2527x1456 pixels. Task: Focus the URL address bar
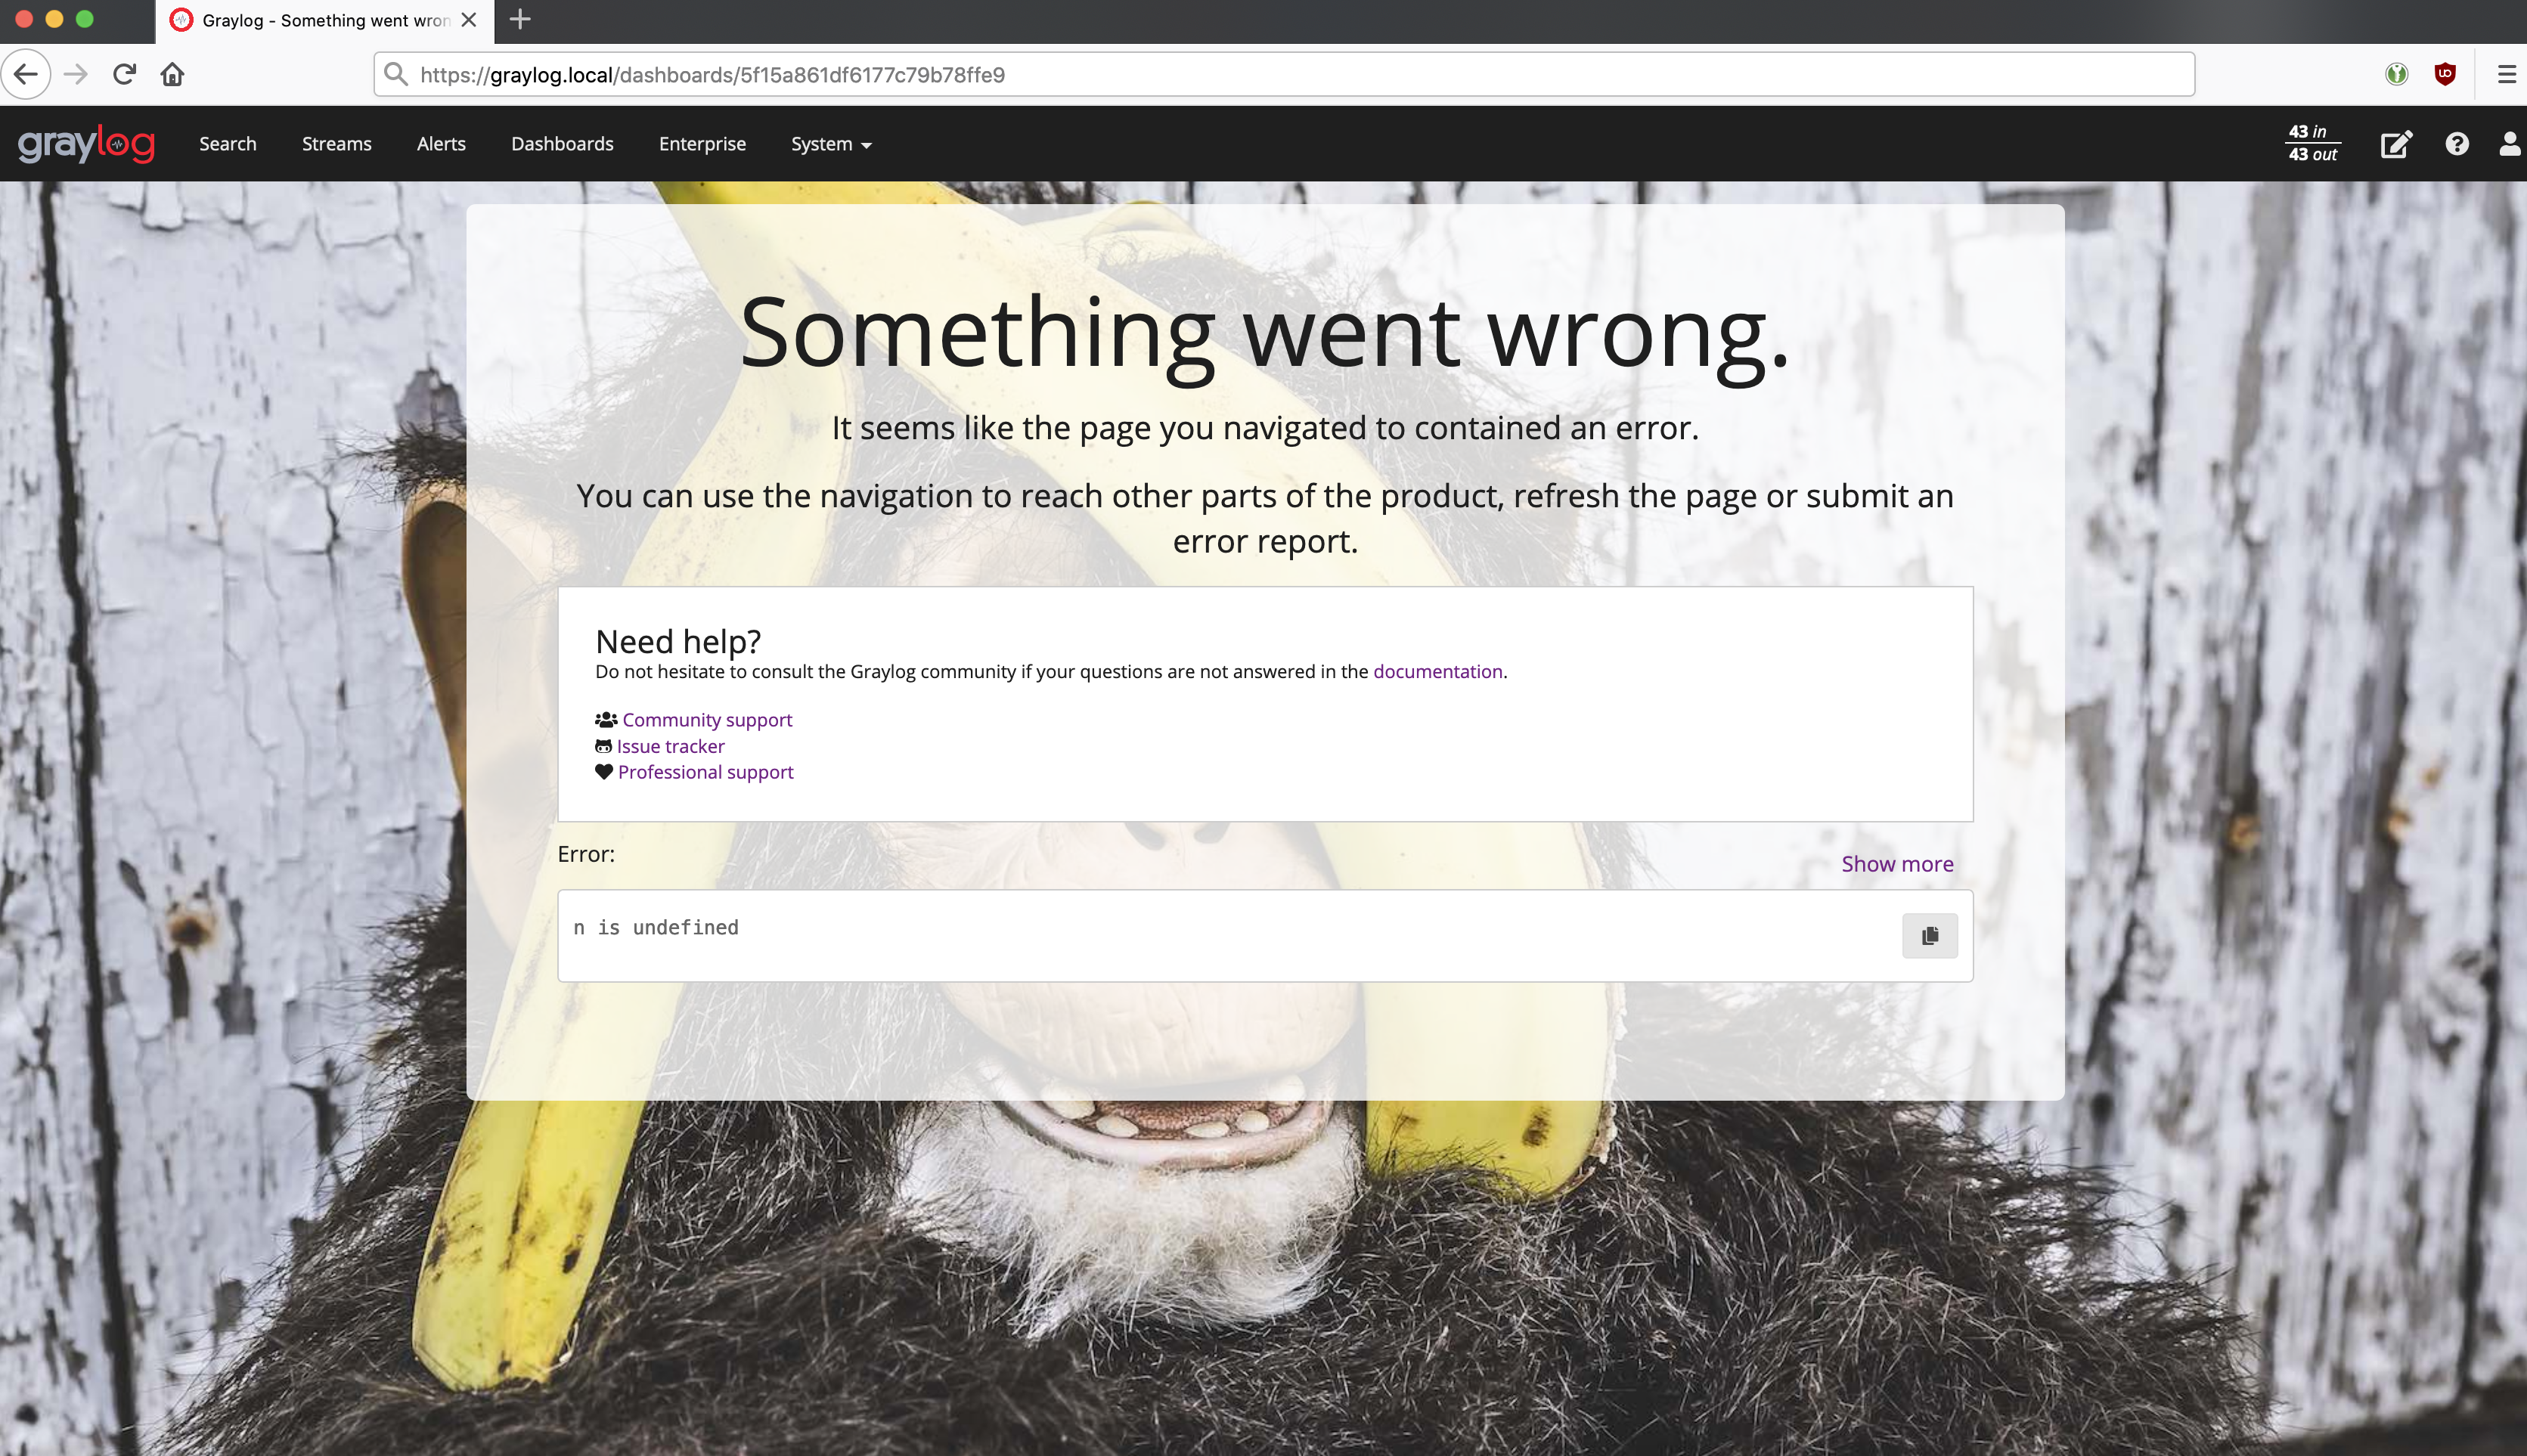(1284, 75)
